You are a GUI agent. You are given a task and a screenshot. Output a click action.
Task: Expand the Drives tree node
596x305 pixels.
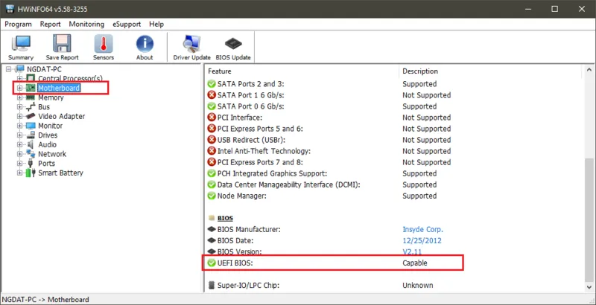19,135
